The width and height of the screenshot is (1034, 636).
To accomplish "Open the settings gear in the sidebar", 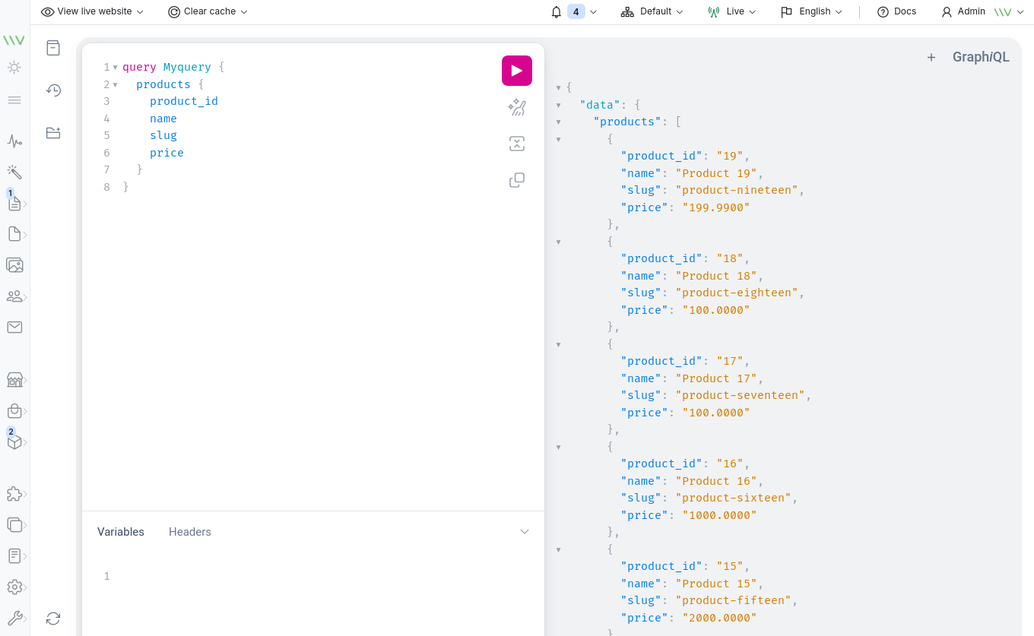I will 15,587.
